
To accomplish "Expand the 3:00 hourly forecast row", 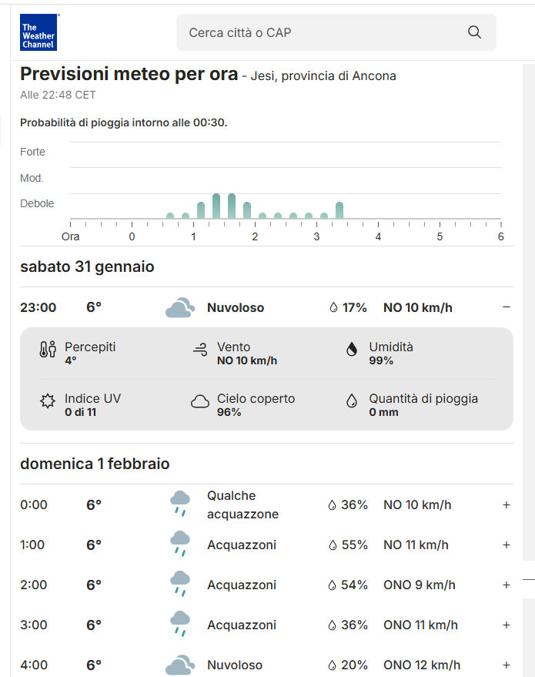I will click(x=506, y=625).
